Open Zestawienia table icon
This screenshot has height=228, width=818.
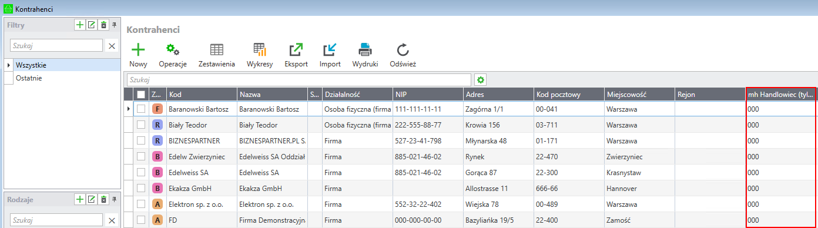(217, 50)
